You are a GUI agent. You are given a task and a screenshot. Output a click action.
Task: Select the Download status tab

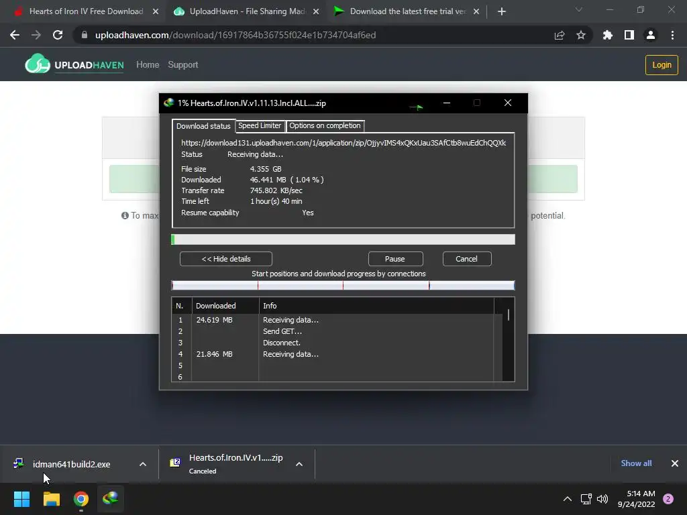[x=203, y=125]
